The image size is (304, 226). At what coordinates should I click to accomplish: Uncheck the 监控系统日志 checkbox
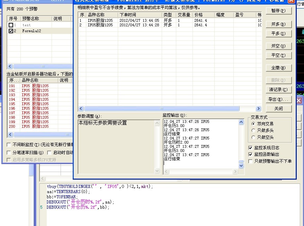click(x=251, y=148)
